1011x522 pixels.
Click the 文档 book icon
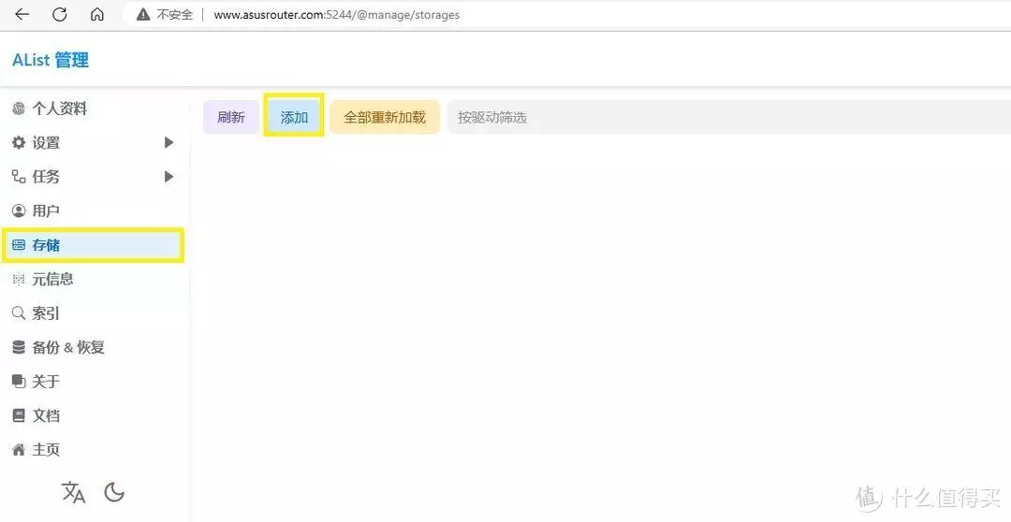pyautogui.click(x=19, y=415)
